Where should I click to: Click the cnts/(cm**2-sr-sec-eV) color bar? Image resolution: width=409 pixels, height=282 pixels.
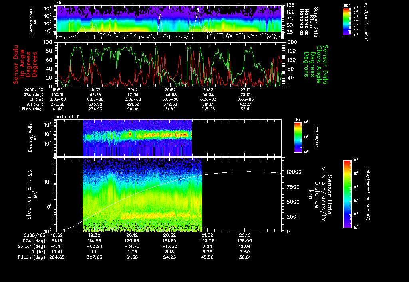click(x=347, y=194)
